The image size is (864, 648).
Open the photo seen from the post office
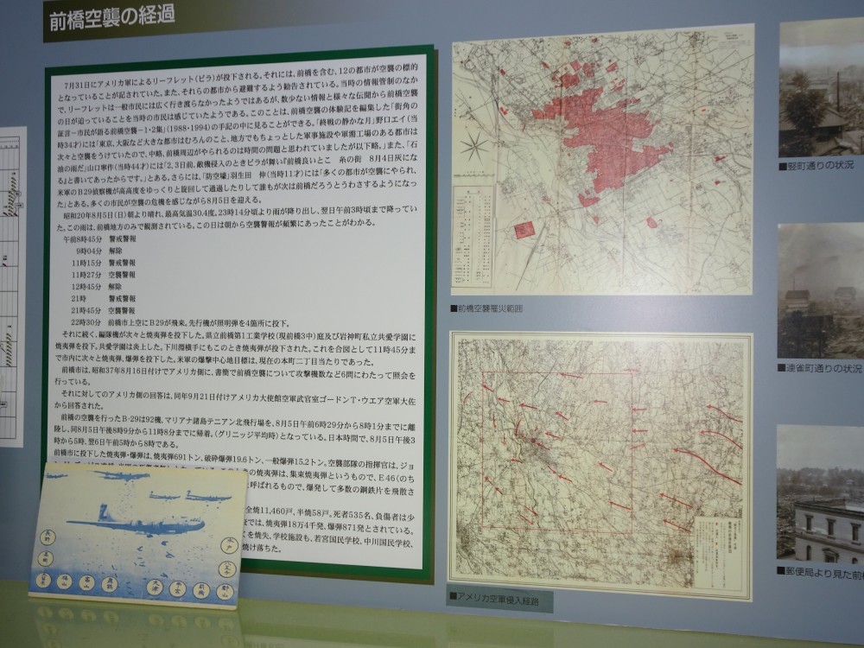(x=821, y=494)
